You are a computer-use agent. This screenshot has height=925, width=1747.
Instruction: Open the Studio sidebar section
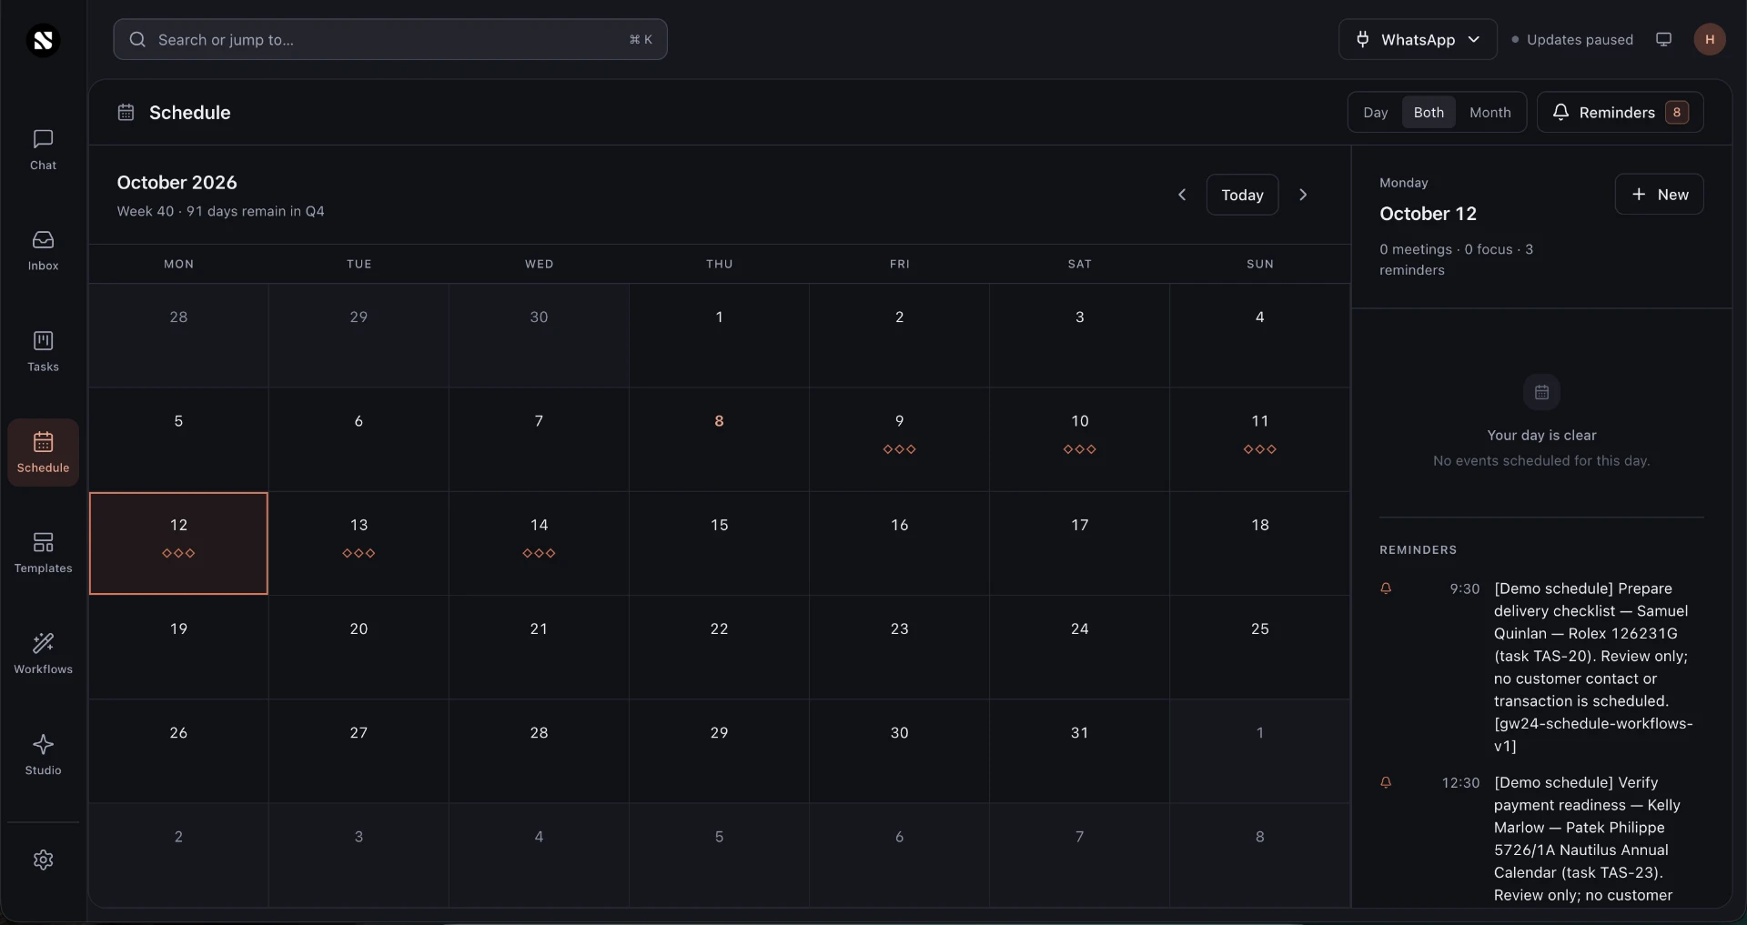pyautogui.click(x=43, y=755)
